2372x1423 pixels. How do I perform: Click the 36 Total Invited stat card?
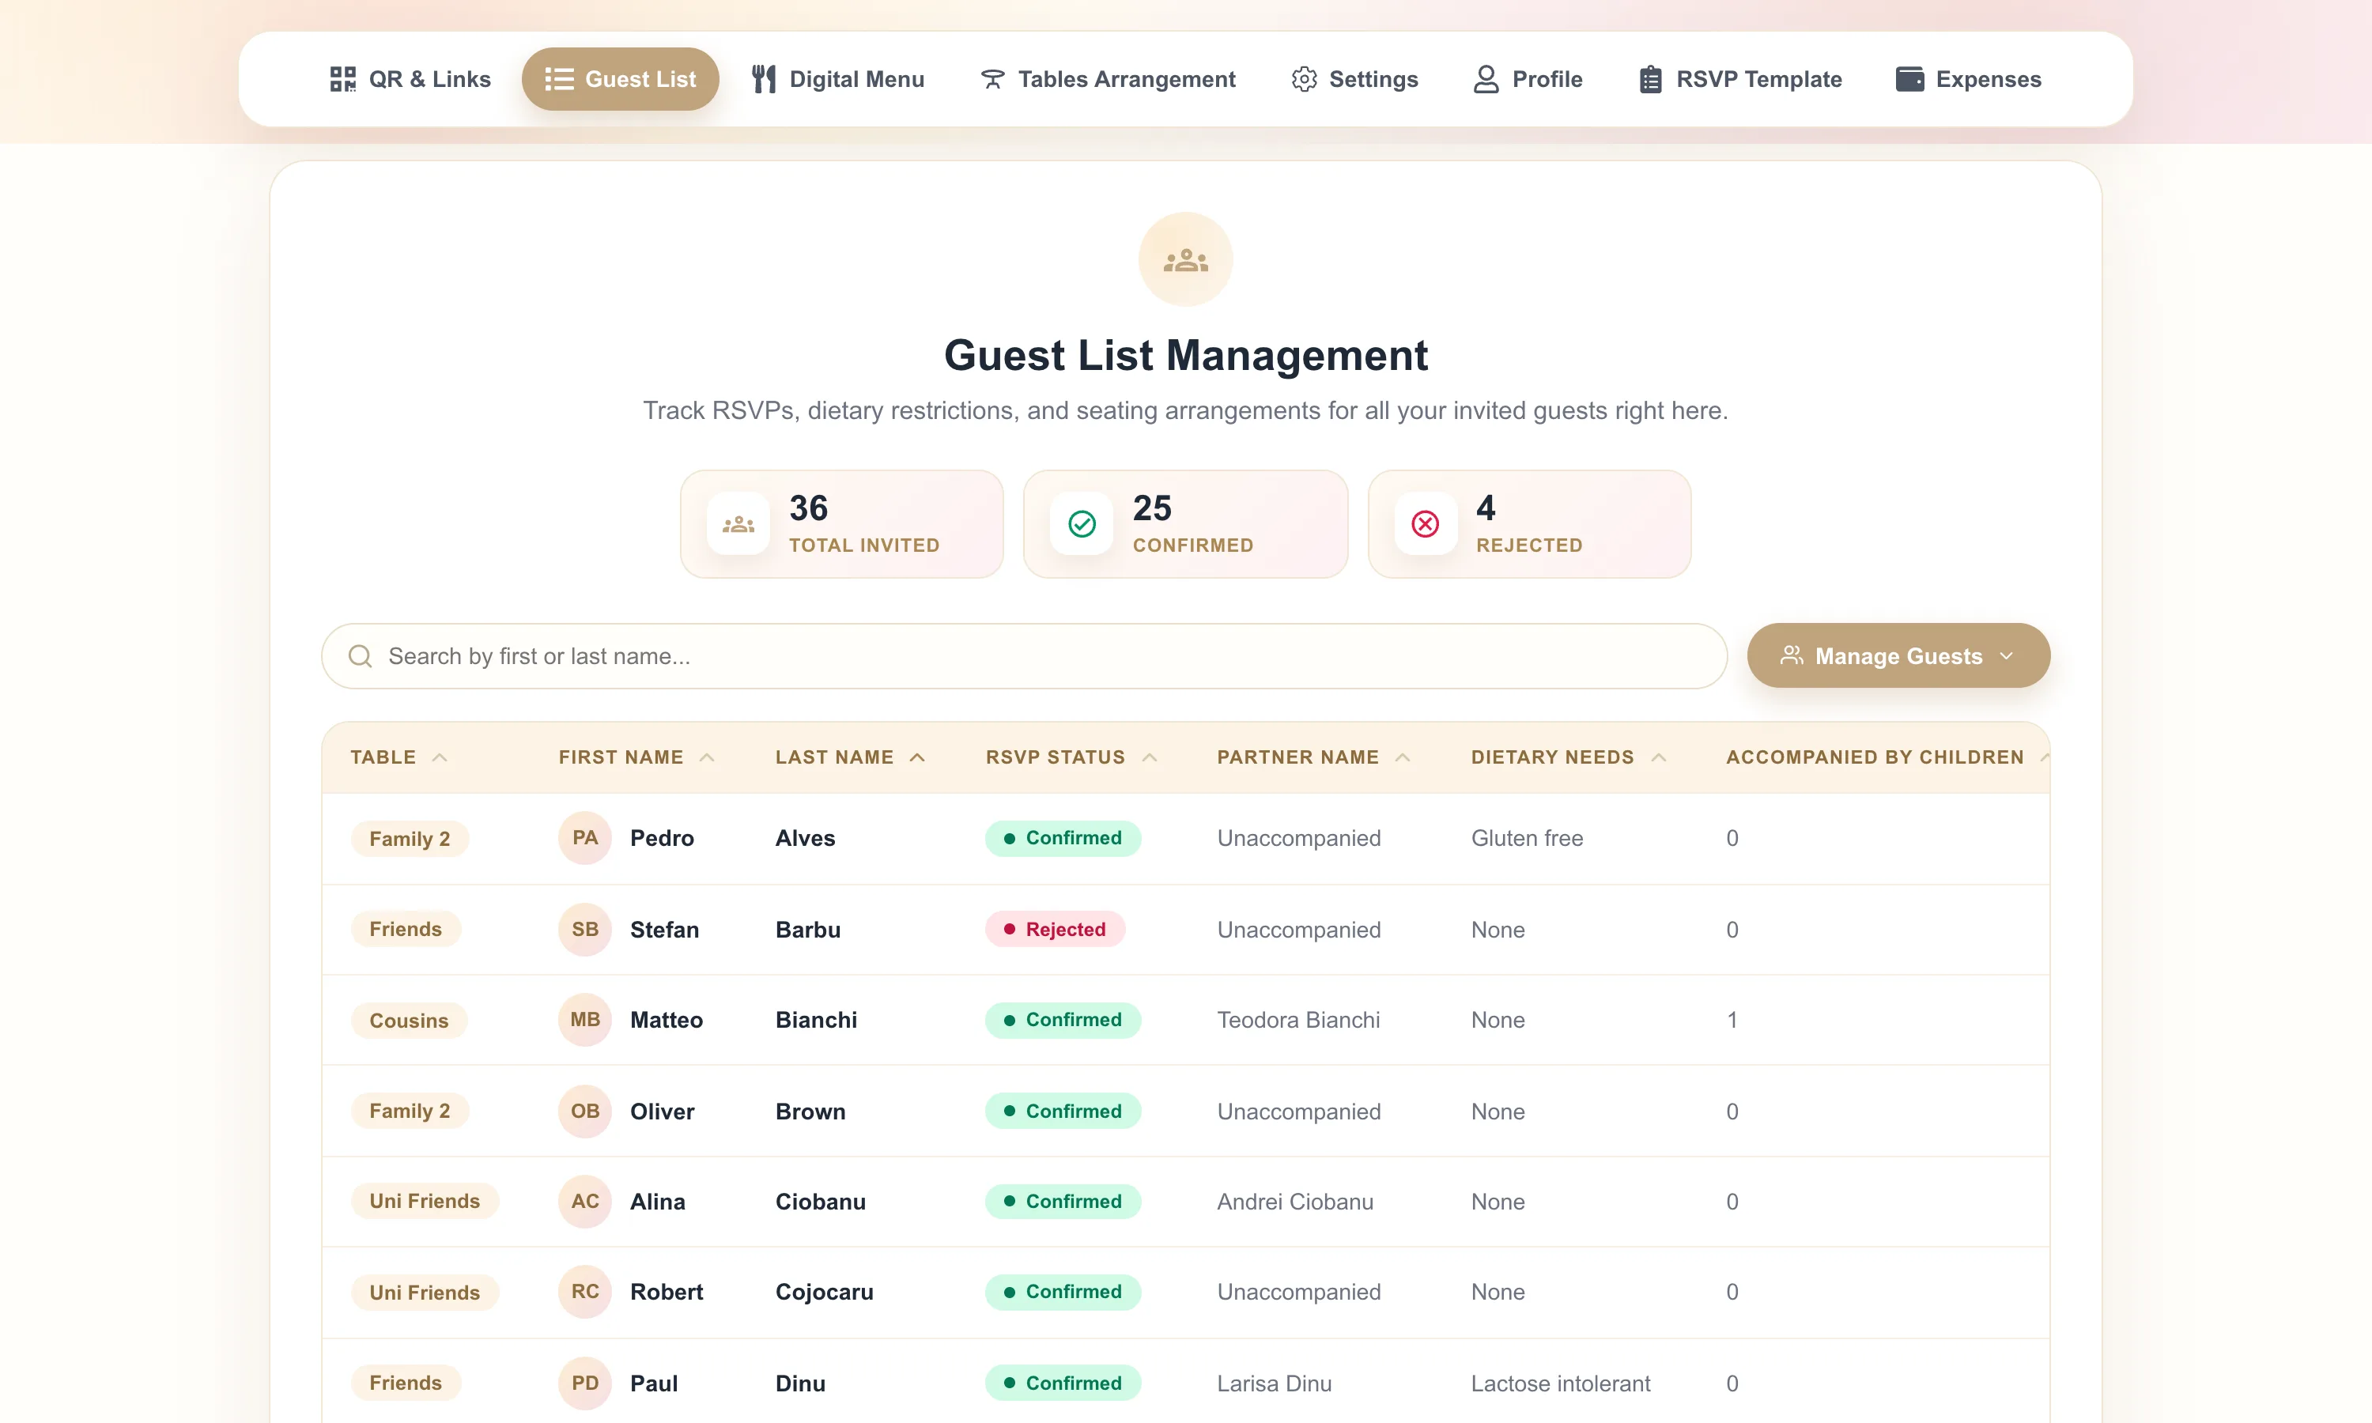pos(842,523)
